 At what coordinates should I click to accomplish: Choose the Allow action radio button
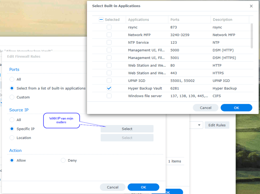coord(12,160)
